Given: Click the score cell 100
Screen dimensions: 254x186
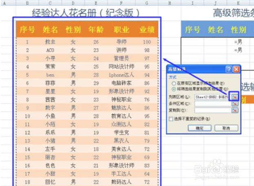Looking at the screenshot, I should pyautogui.click(x=147, y=42).
